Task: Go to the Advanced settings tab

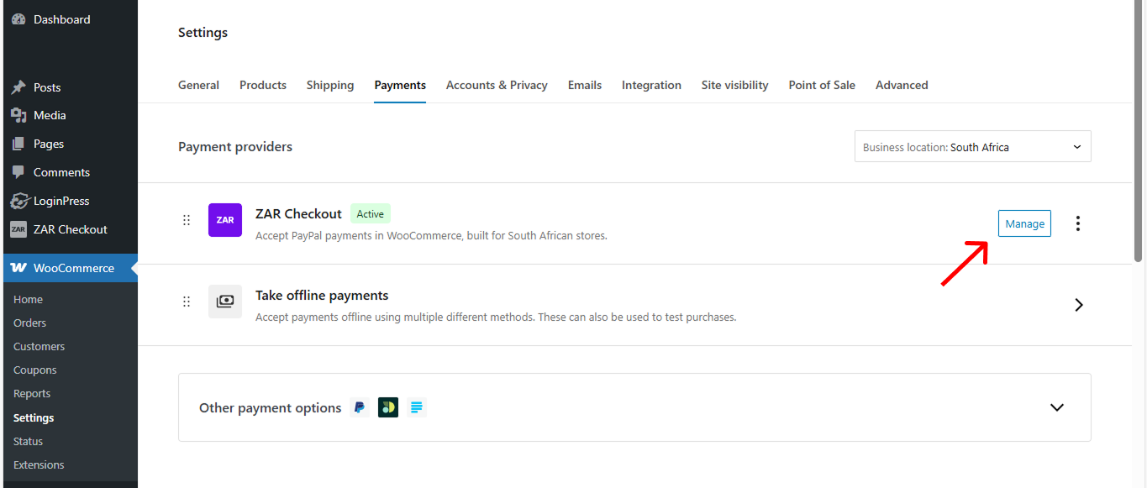Action: point(902,85)
